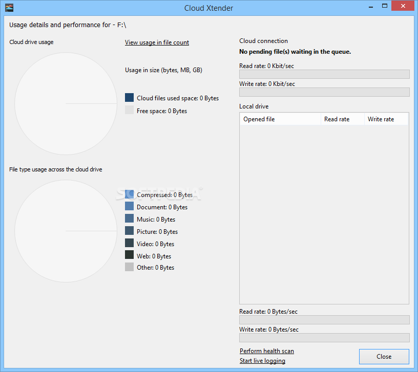Click 'Video: 0 Bytes' label

click(155, 244)
